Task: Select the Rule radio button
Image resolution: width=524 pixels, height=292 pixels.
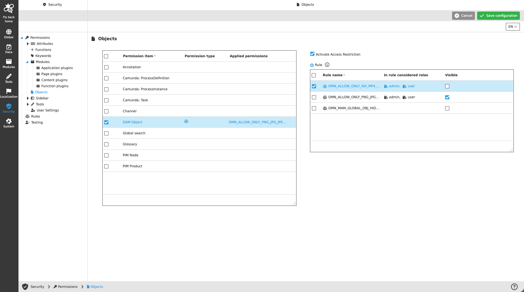Action: tap(312, 65)
